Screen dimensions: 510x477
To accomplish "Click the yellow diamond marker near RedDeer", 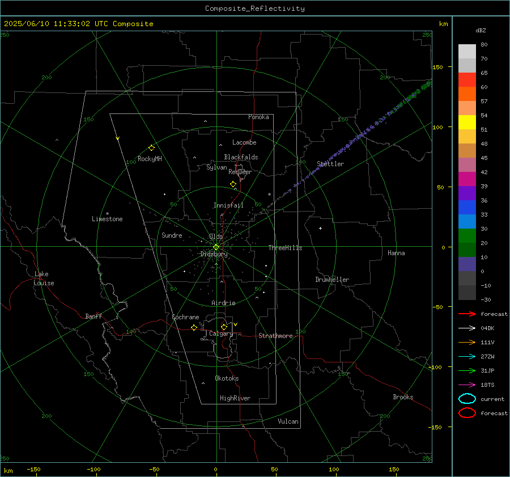I will click(x=233, y=184).
